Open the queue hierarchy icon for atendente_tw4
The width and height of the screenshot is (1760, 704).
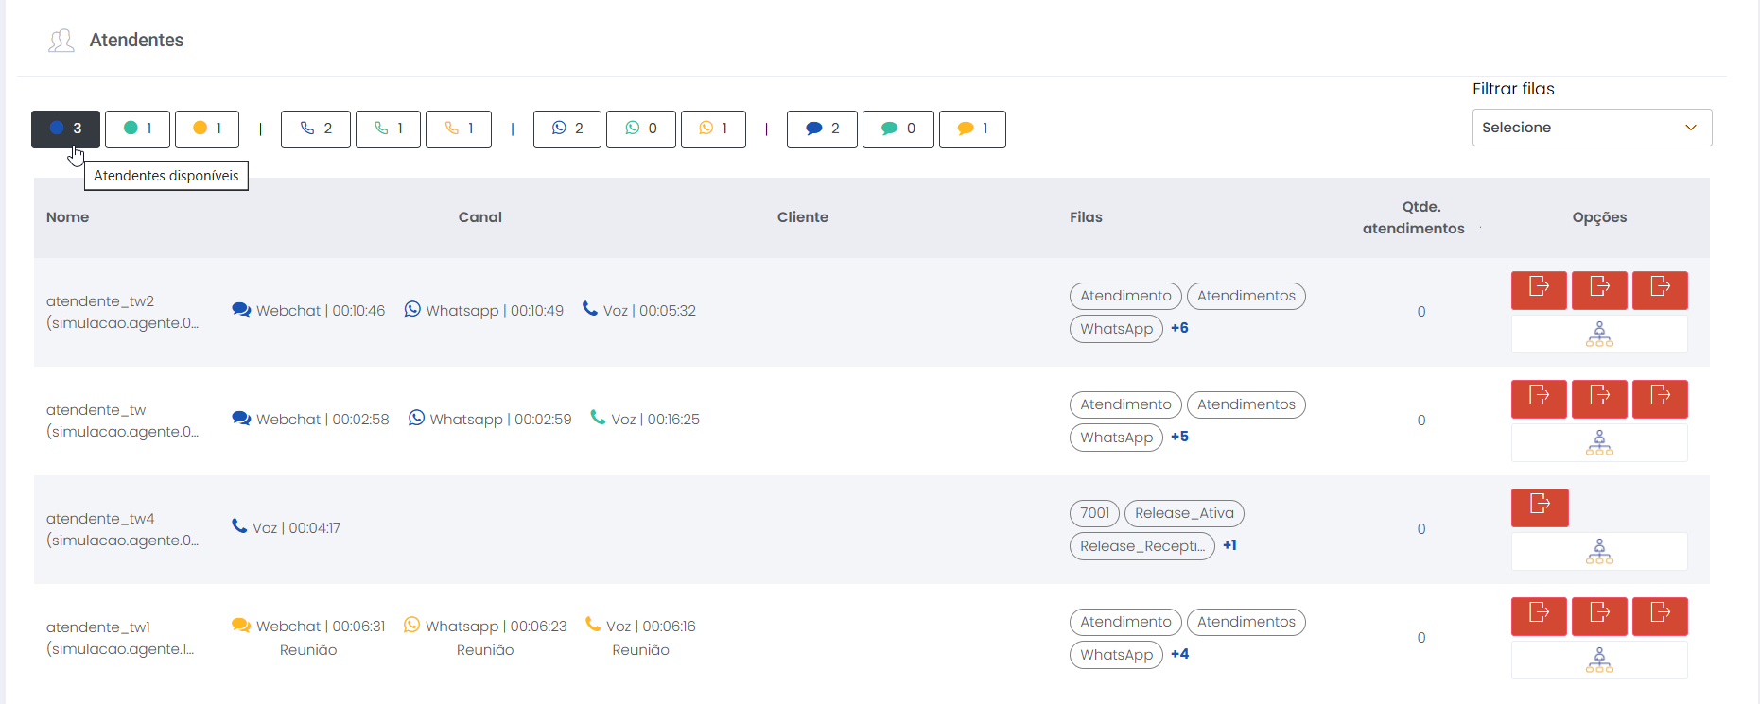(1599, 552)
